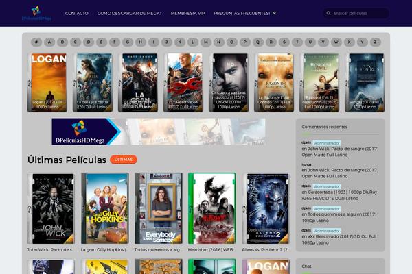Filter movies by letter L
This screenshot has height=274, width=412.
pos(192,42)
